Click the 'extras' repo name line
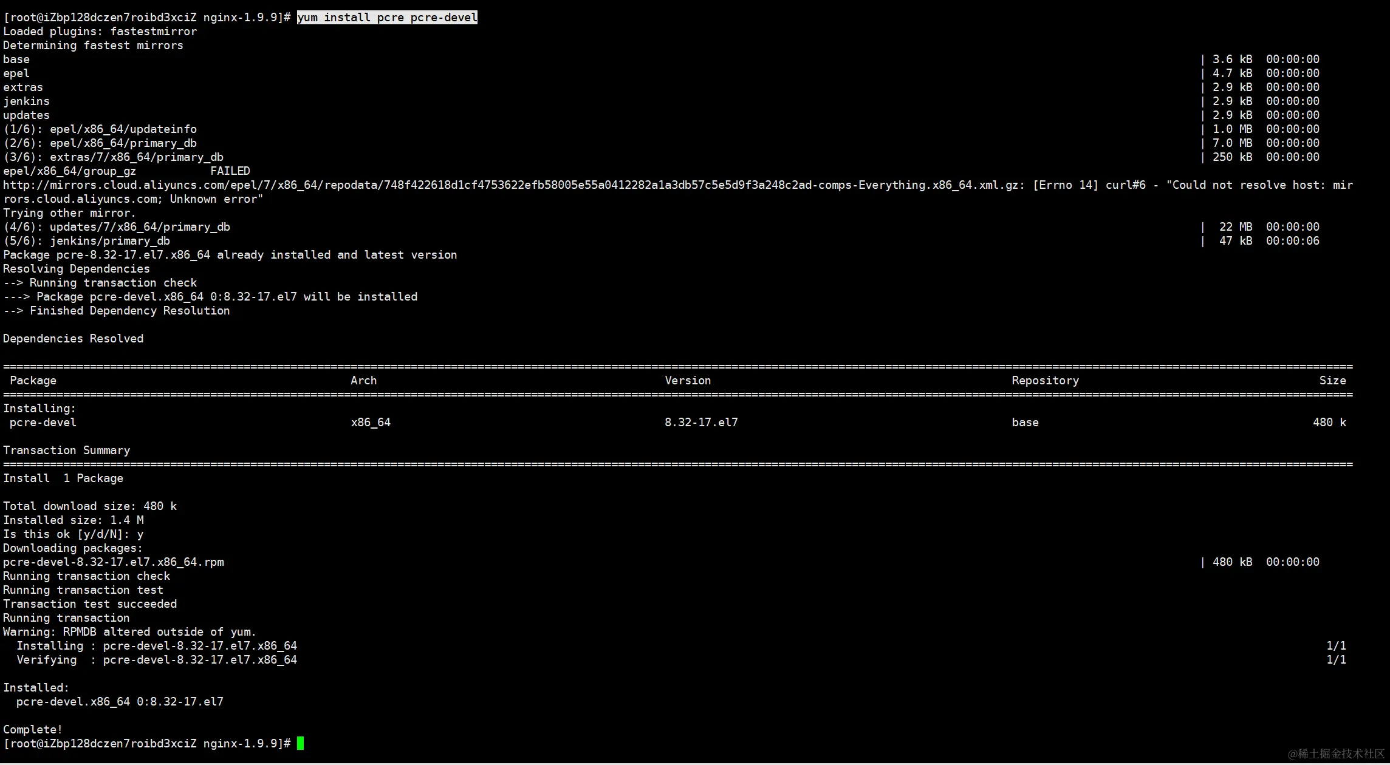Screen dimensions: 1390x765 [x=23, y=87]
